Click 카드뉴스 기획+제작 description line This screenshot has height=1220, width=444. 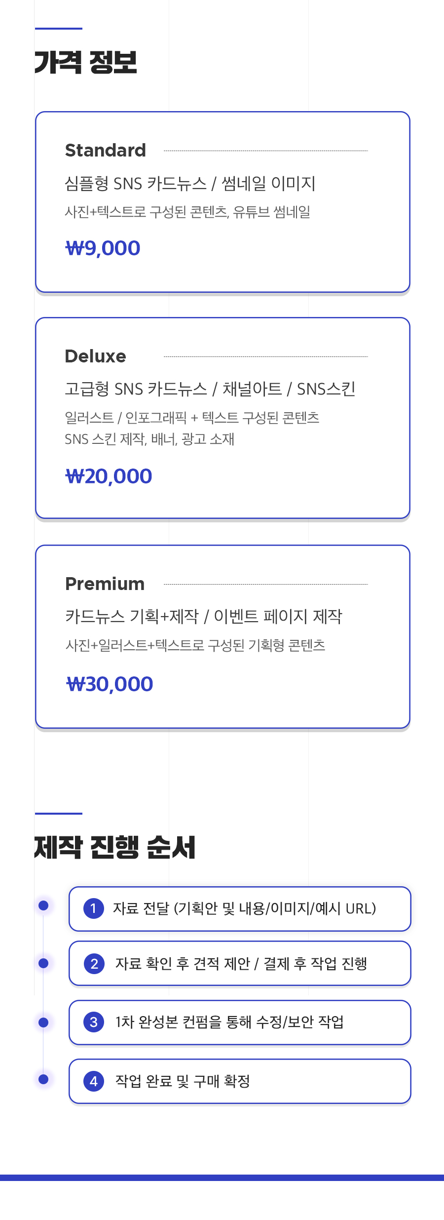point(204,616)
